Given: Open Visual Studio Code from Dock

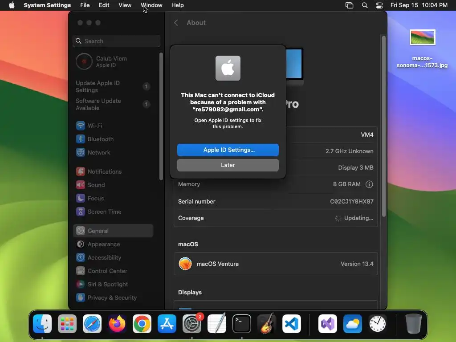Looking at the screenshot, I should 291,324.
